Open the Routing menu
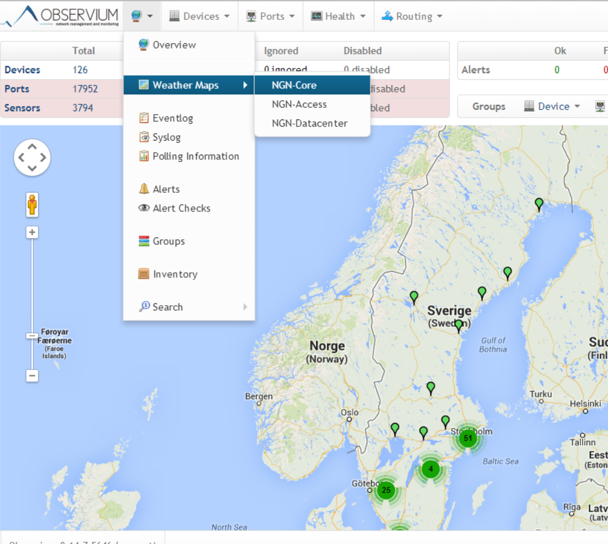Viewport: 608px width, 544px height. coord(412,16)
